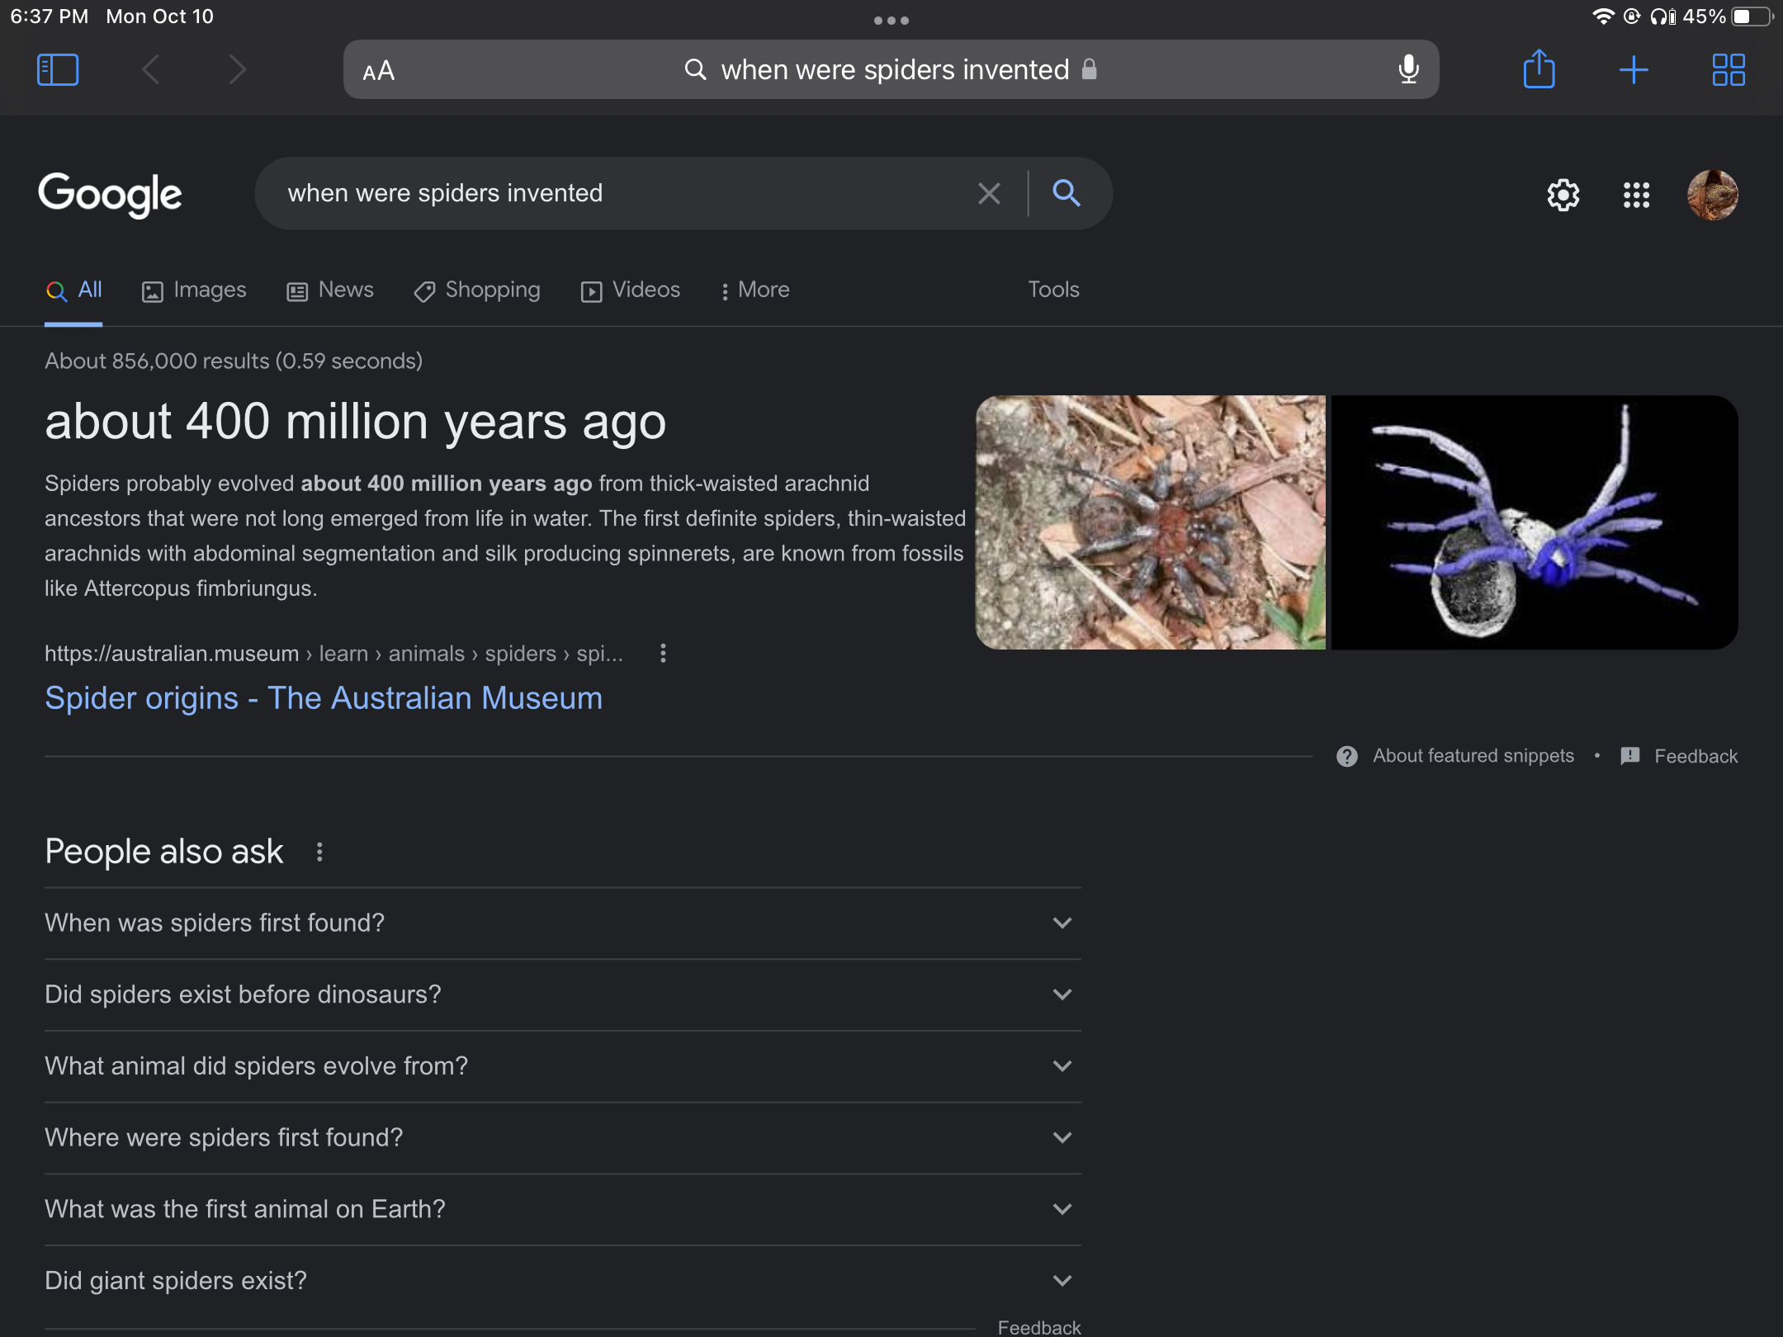Open Google settings gear
1783x1337 pixels.
(x=1563, y=195)
